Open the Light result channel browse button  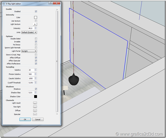click(35, 103)
